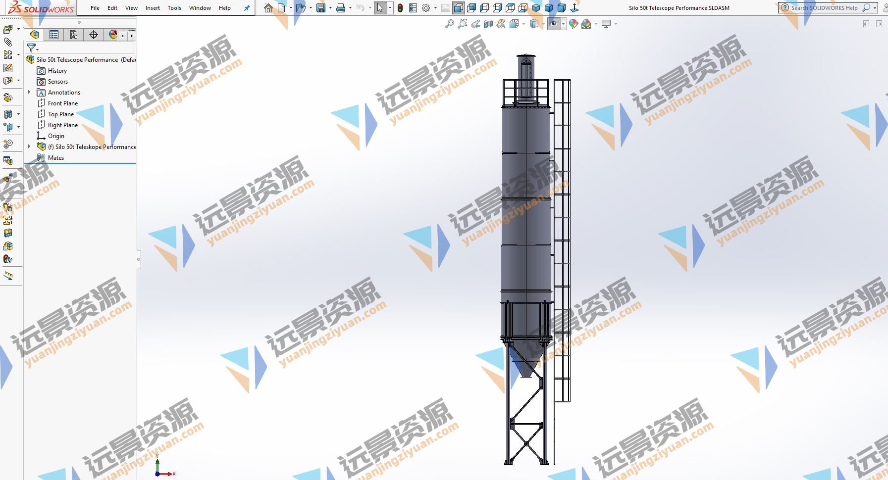This screenshot has width=888, height=480.
Task: Open File Properties list icon
Action: click(413, 8)
